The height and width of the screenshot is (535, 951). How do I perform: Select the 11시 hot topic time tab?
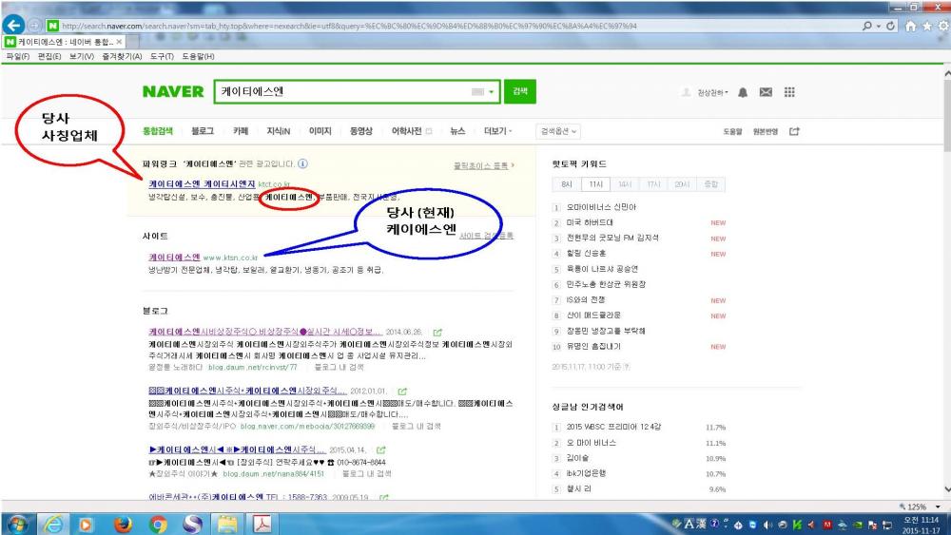pos(595,184)
